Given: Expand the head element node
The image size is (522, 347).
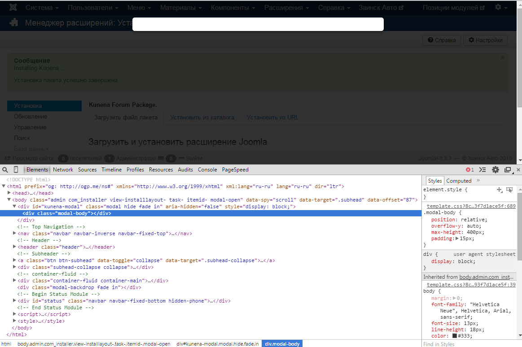Looking at the screenshot, I should pos(9,193).
